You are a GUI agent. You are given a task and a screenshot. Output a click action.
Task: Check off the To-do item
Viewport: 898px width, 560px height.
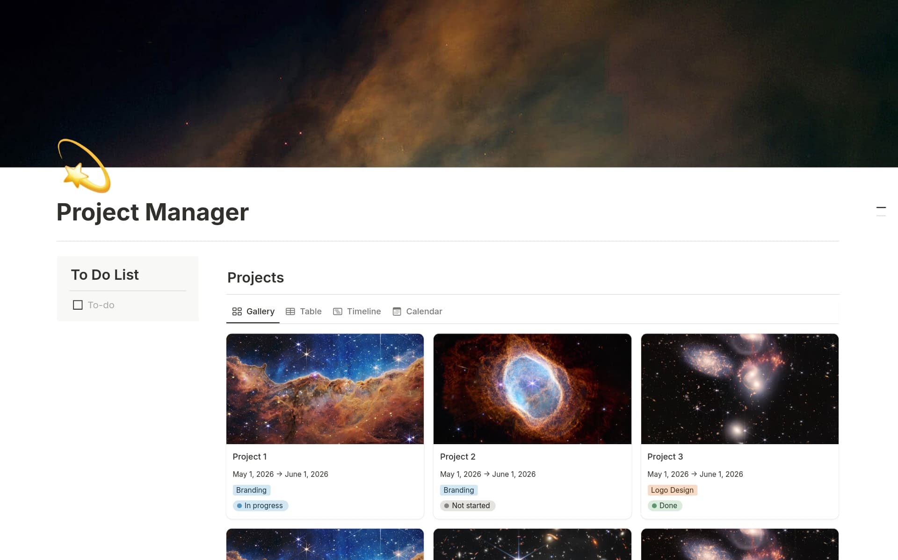(x=78, y=305)
